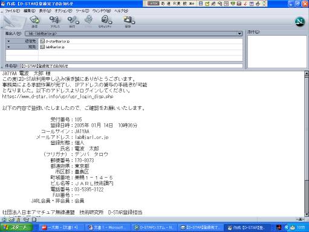The image size is (309, 232).
Task: Open Composer from status bar icon
Action: coord(26,219)
